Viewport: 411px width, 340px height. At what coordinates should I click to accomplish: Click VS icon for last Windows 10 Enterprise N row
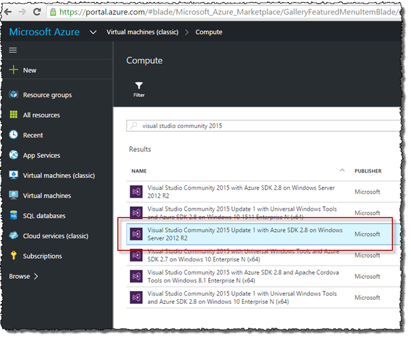[136, 298]
